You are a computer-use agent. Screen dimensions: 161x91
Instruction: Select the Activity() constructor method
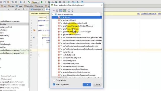tap(76, 17)
